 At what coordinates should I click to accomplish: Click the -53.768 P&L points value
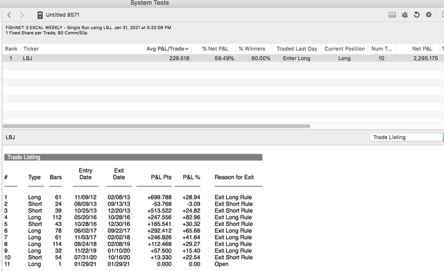(x=162, y=204)
